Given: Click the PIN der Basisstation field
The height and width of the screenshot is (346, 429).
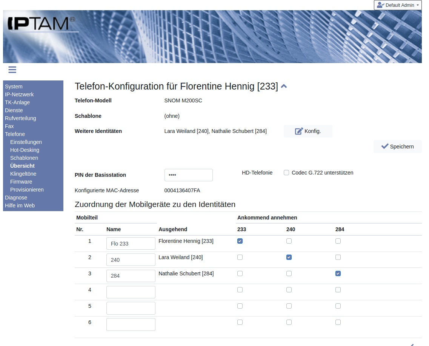Looking at the screenshot, I should [x=188, y=175].
